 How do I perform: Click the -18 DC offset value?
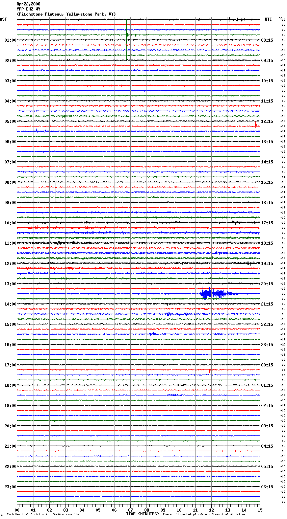(283, 355)
